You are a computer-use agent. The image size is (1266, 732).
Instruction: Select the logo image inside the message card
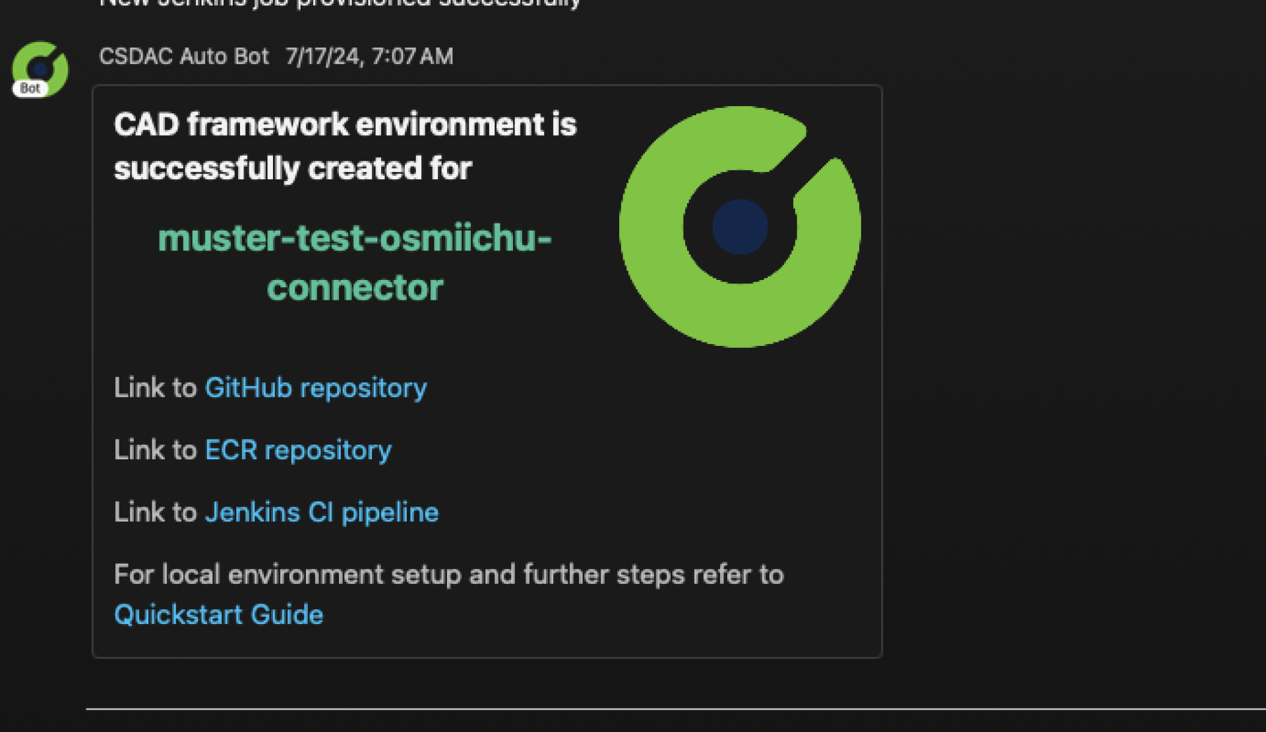(739, 227)
